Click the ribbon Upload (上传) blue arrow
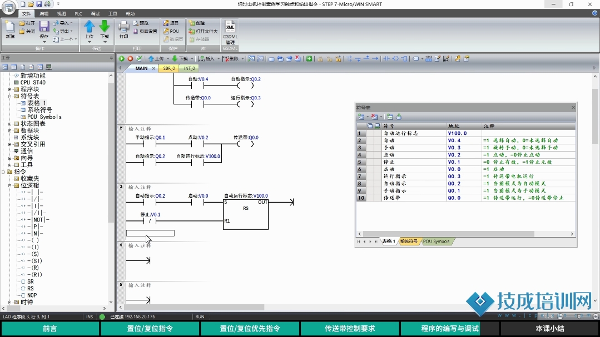Image resolution: width=600 pixels, height=337 pixels. (89, 27)
